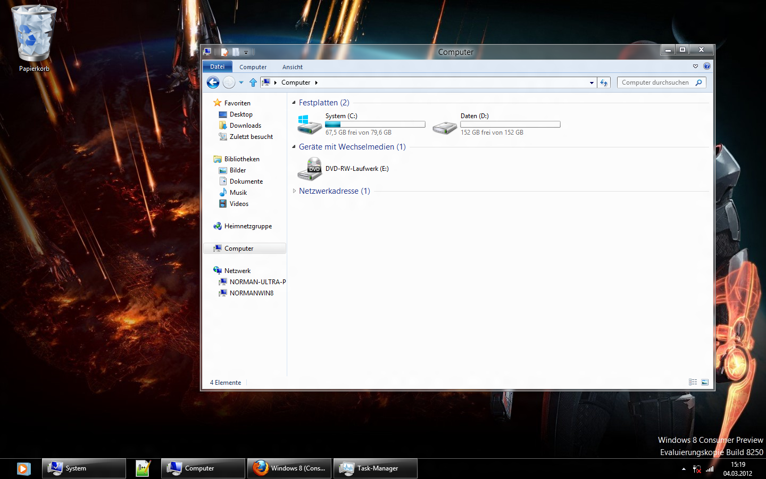Refresh the Computer view
The height and width of the screenshot is (479, 766).
(604, 82)
